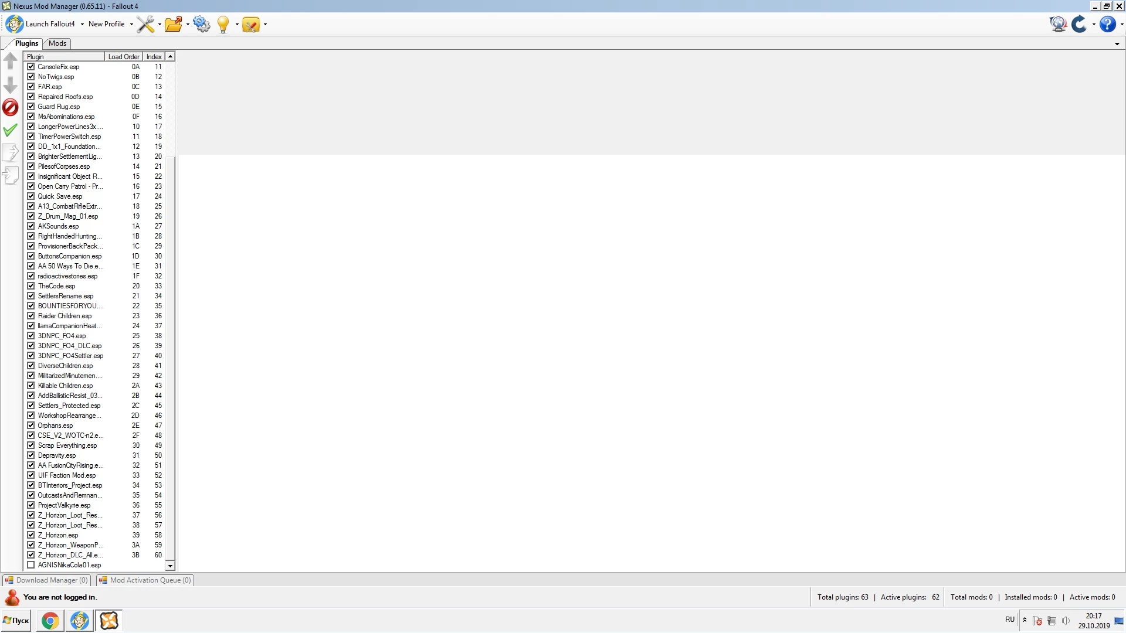Image resolution: width=1126 pixels, height=633 pixels.
Task: Click the blue circular arrow update icon
Action: pyautogui.click(x=1079, y=24)
